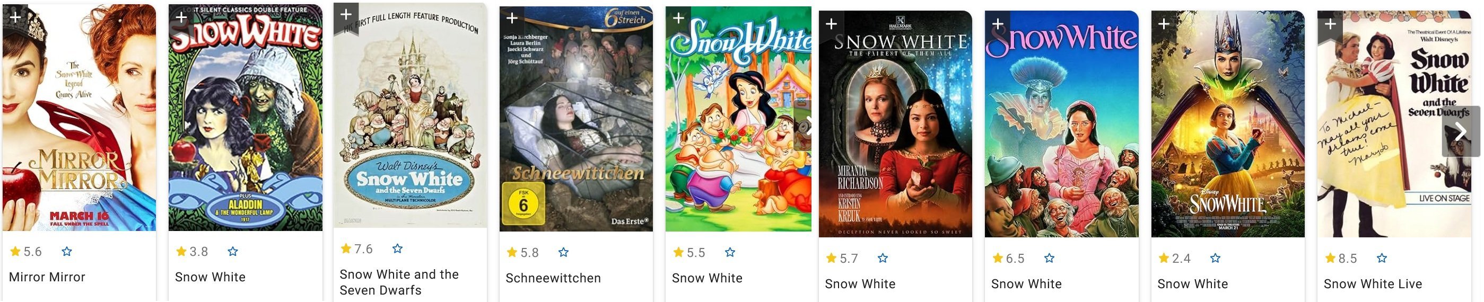Add the 5.7-rated Snow White to watchlist
1484x302 pixels.
(831, 24)
